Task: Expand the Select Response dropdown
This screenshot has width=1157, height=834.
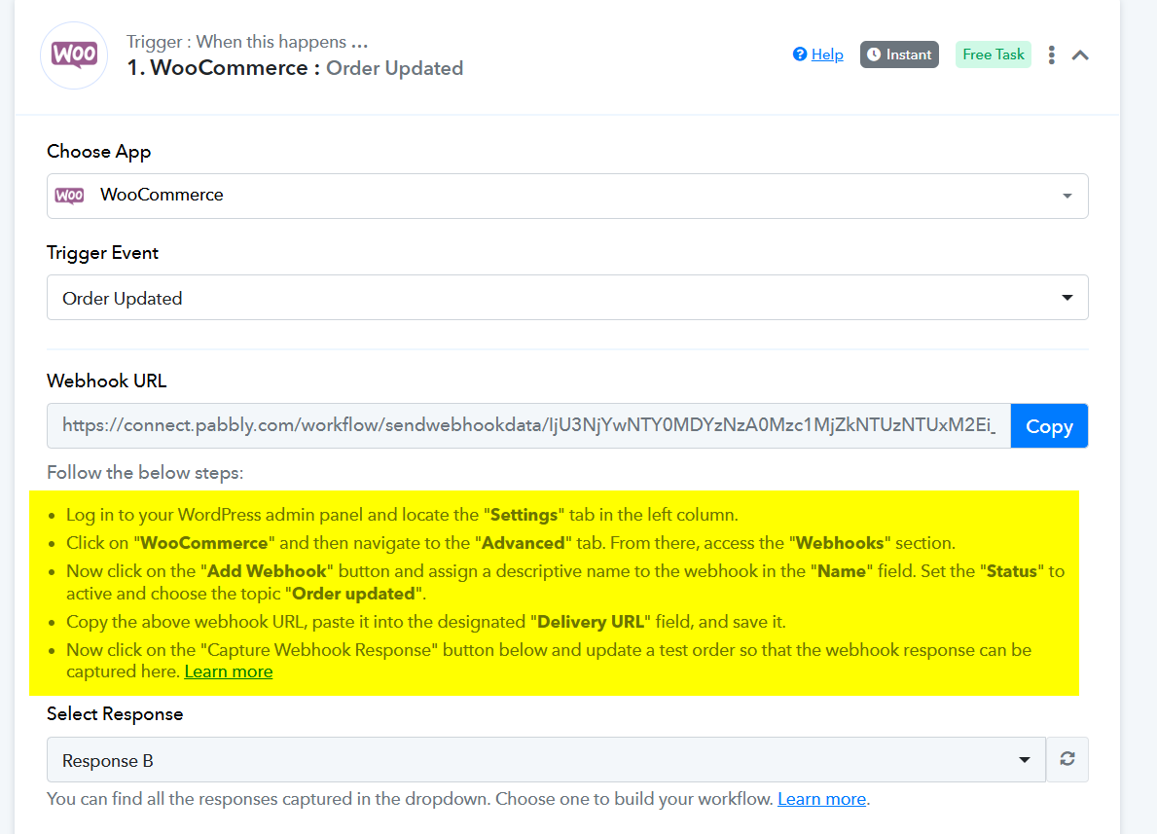Action: click(546, 759)
